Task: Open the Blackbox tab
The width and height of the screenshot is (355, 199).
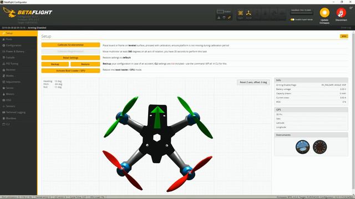Action: [18, 118]
